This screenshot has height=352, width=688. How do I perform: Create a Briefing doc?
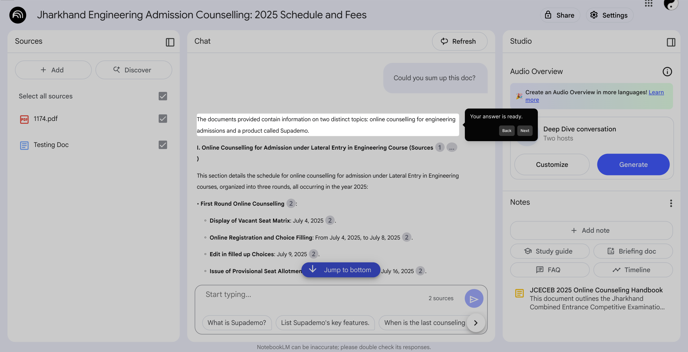633,251
